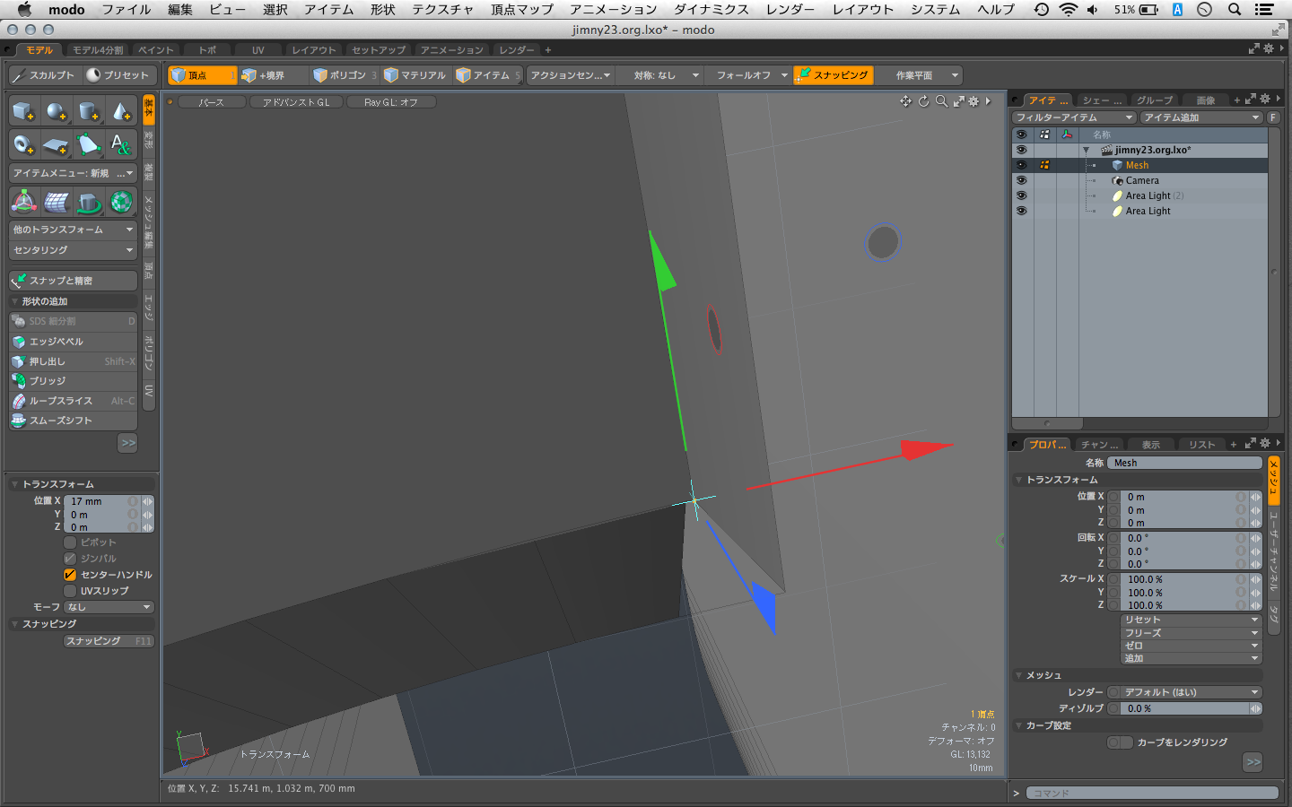Toggle visibility of the jimny23.org.lxo scene
The image size is (1292, 807).
pyautogui.click(x=1021, y=150)
